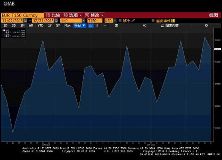Image resolution: width=222 pixels, height=160 pixels.
Task: Click the pencil edit icon beside 移平
Action: [133, 20]
